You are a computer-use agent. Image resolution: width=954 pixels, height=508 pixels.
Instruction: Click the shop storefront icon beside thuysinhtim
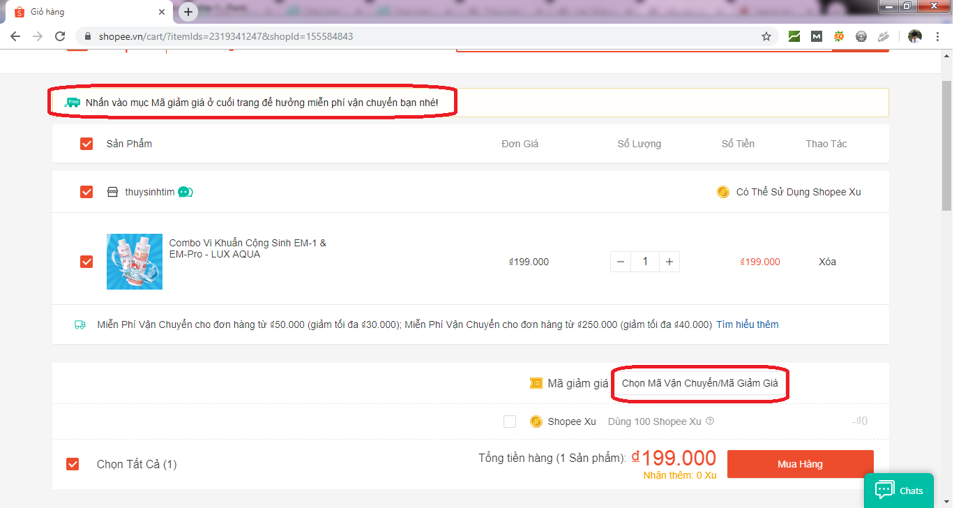112,192
